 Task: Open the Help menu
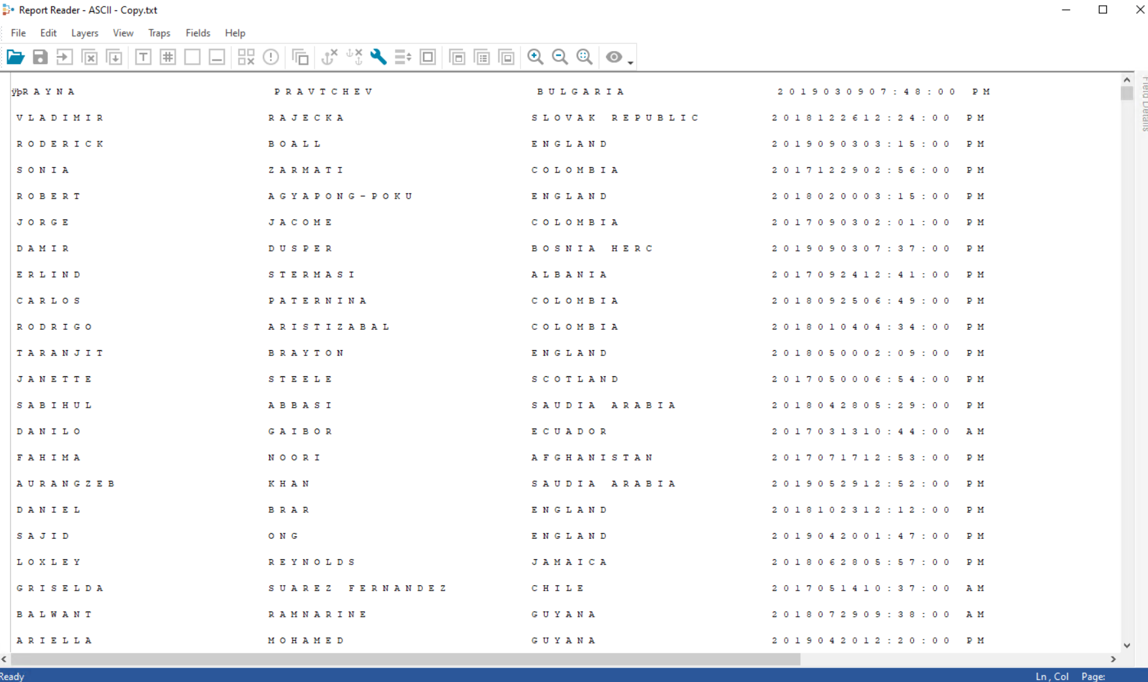[x=235, y=33]
